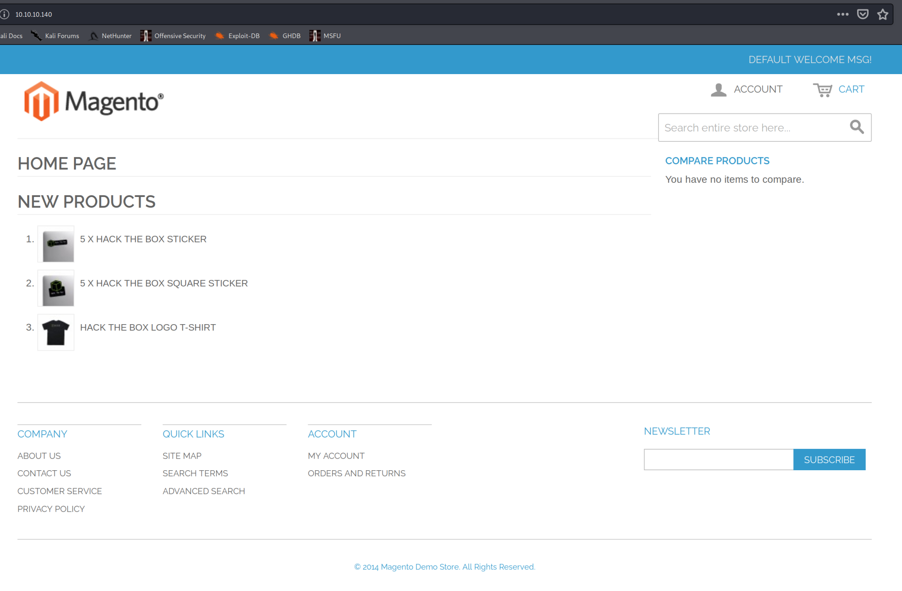The width and height of the screenshot is (902, 591).
Task: Open the Kali Forums bookmark
Action: [x=55, y=36]
